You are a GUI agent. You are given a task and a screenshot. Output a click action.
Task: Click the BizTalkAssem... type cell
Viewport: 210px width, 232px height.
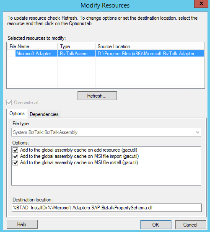click(76, 54)
